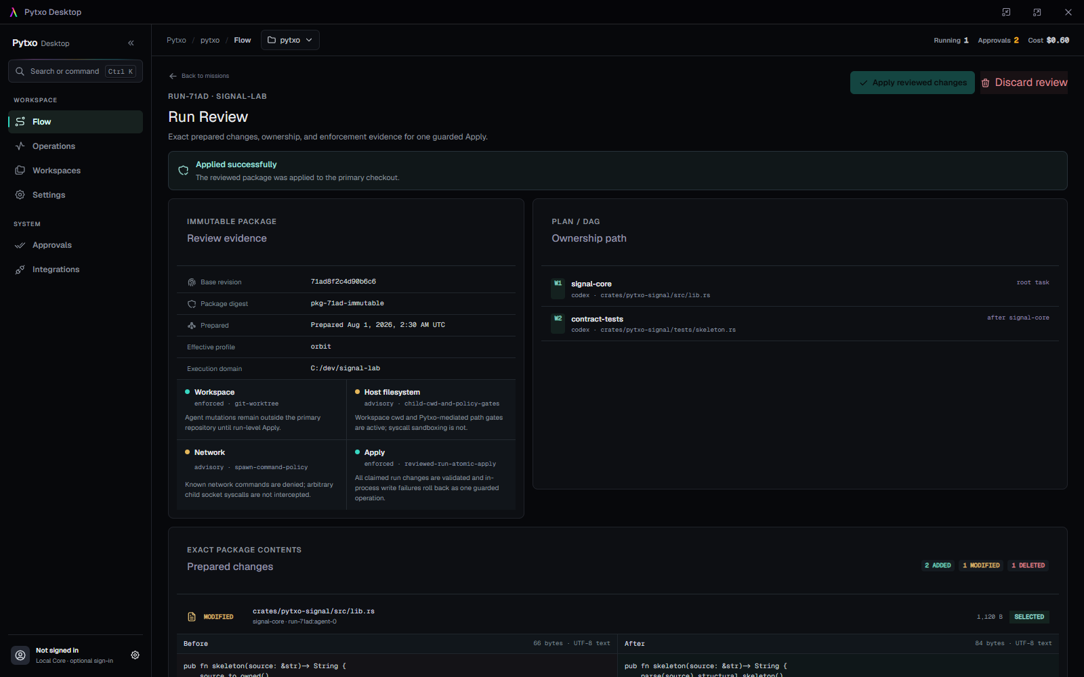Screen dimensions: 1084x677
Task: Click the shield icon in the Applied successfully banner
Action: (183, 171)
